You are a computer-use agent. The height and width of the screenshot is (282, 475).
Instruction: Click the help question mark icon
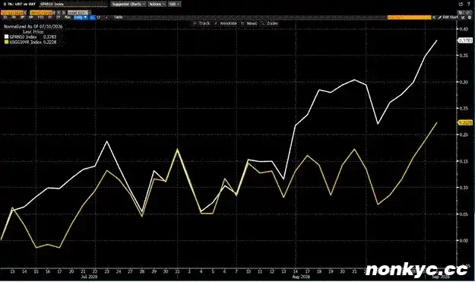click(469, 4)
